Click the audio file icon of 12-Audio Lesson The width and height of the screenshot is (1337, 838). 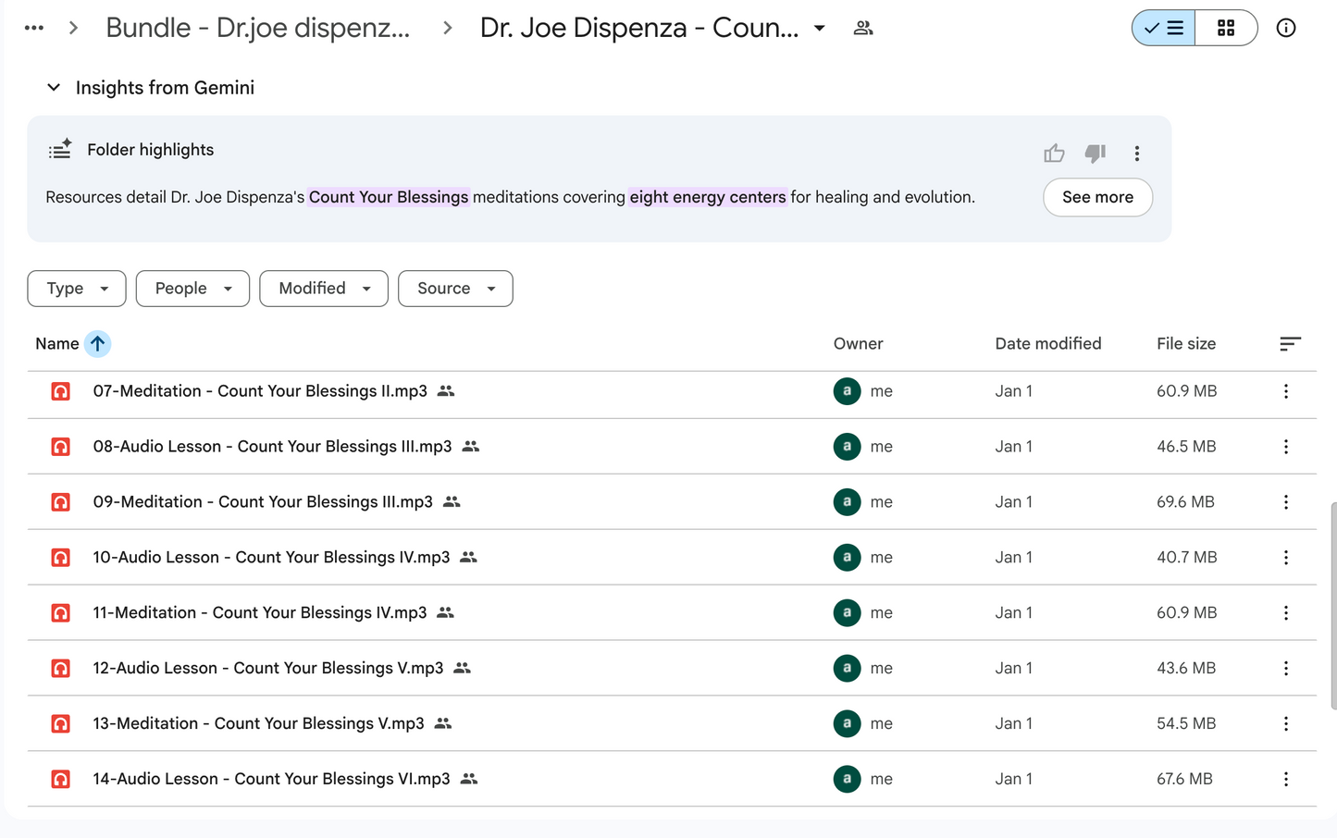point(61,668)
